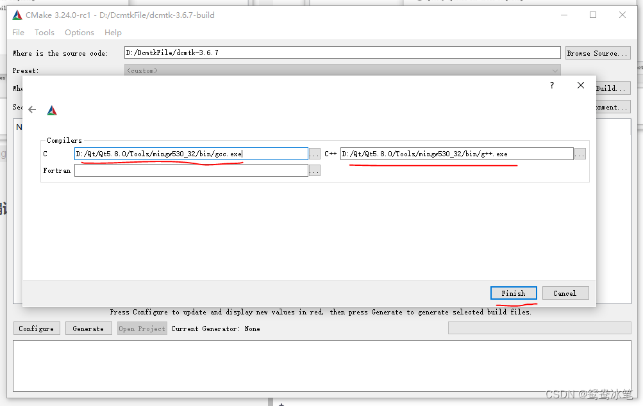Click the output log area
The width and height of the screenshot is (643, 406).
pyautogui.click(x=322, y=366)
